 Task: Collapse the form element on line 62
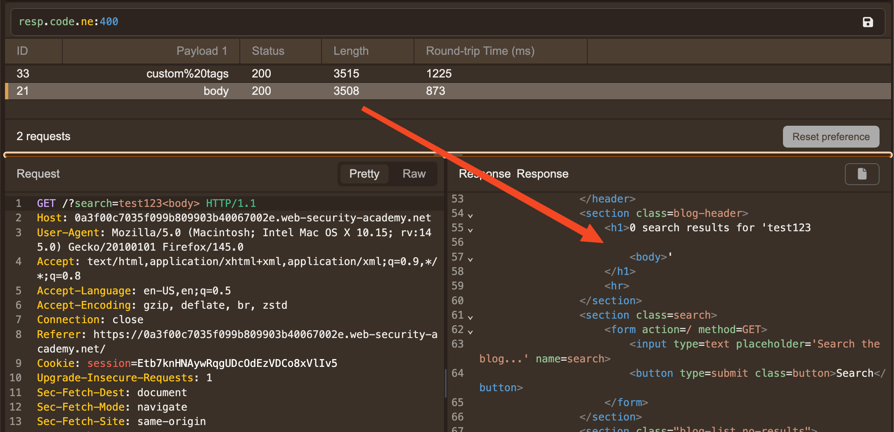tap(470, 331)
